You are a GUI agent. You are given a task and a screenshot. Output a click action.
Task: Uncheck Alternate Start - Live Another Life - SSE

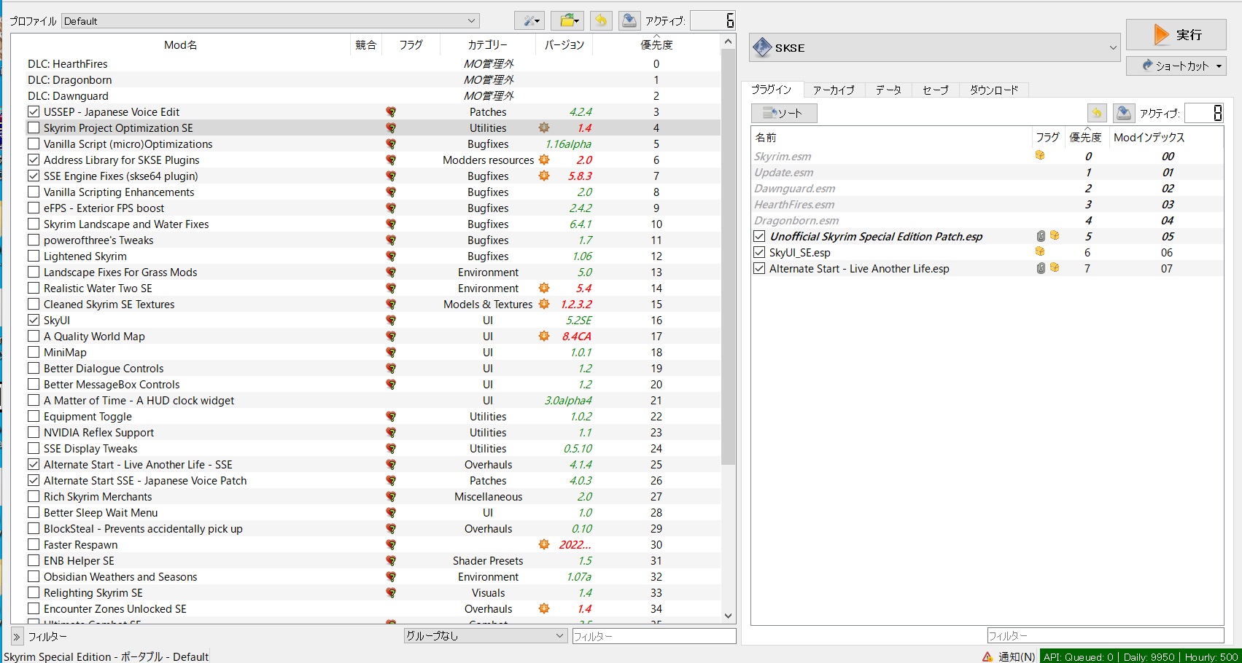coord(34,464)
